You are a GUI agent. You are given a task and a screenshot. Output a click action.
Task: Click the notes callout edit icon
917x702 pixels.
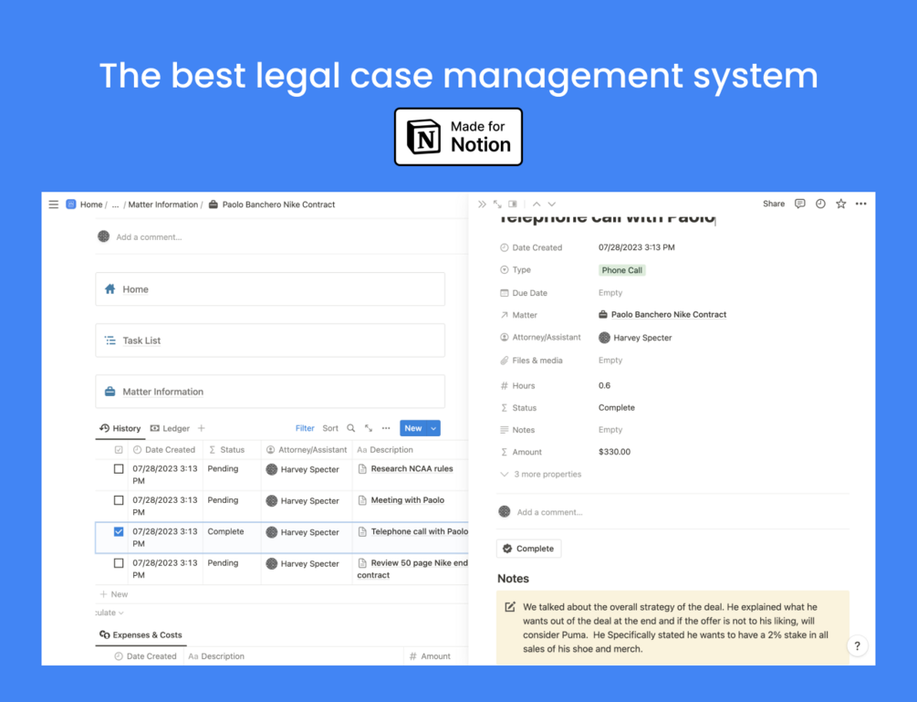click(x=510, y=607)
